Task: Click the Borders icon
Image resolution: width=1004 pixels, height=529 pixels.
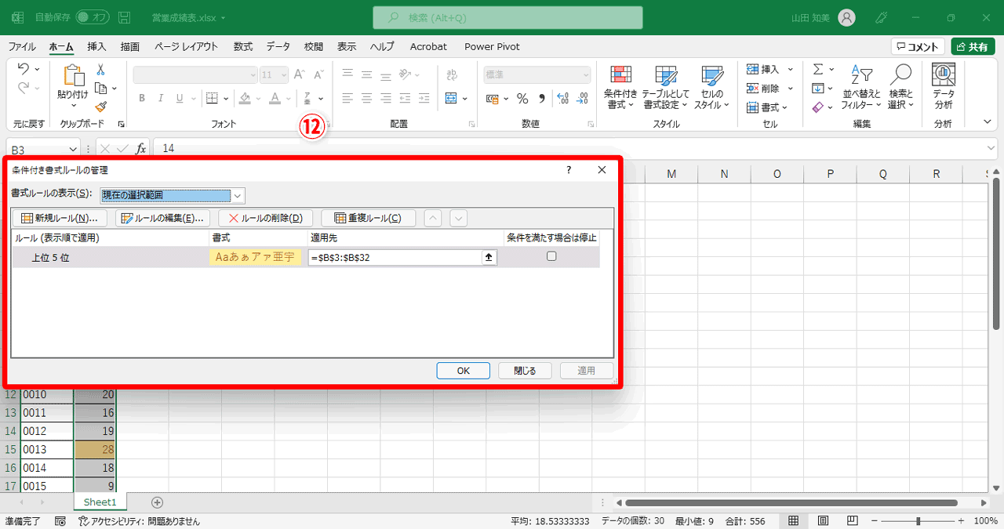Action: (x=212, y=99)
